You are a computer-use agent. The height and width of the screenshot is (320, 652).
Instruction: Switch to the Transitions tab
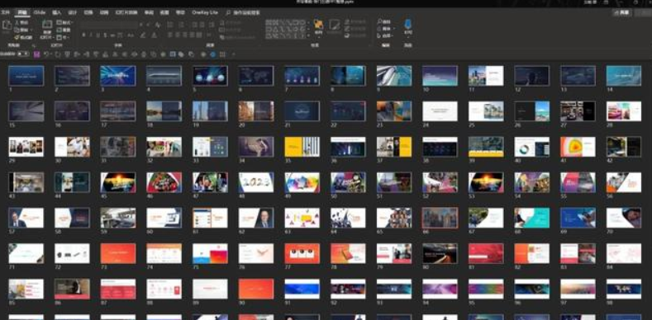(x=88, y=12)
